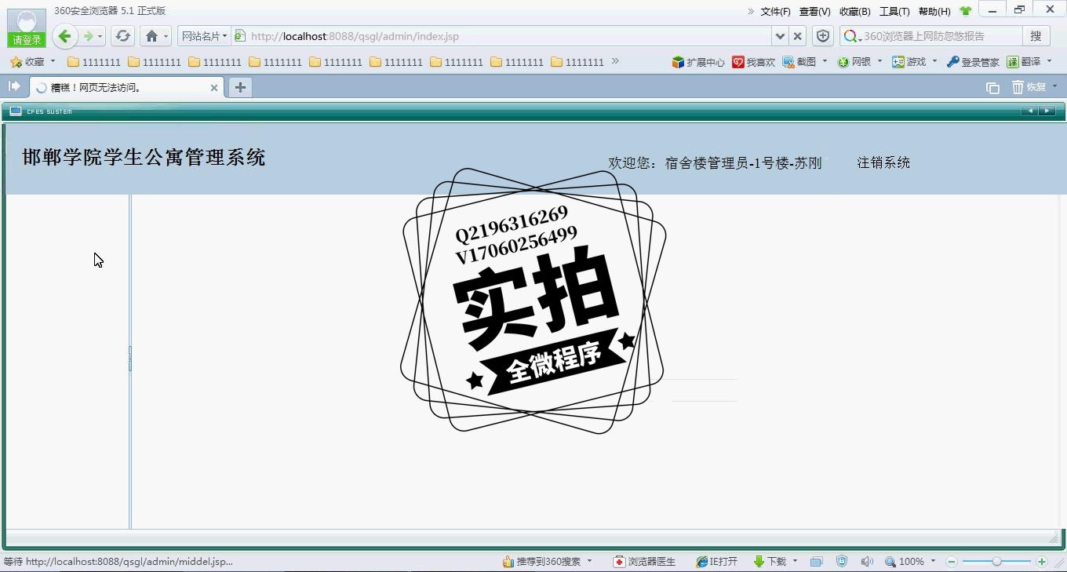Click the CFES frame left arrow button

point(1029,111)
